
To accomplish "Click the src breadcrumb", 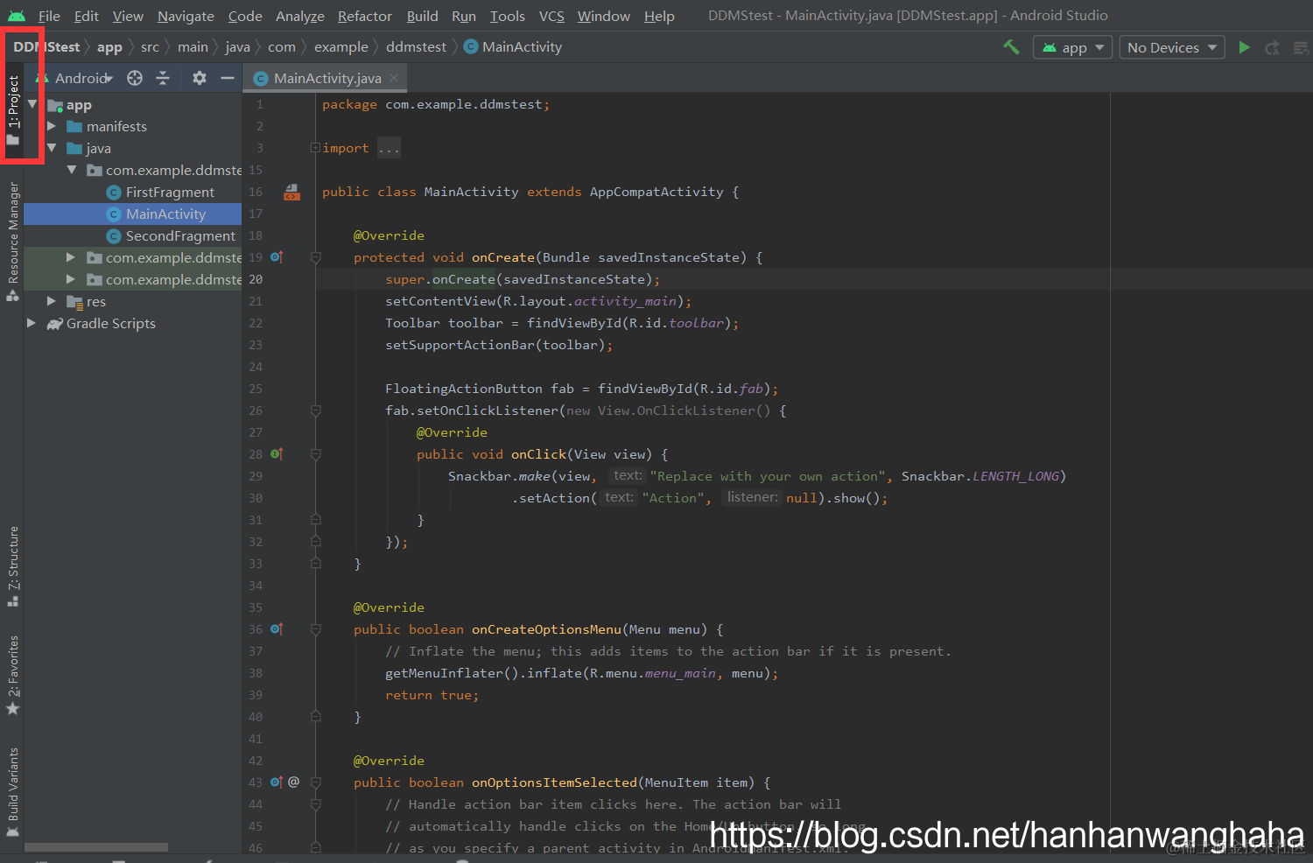I will (150, 46).
